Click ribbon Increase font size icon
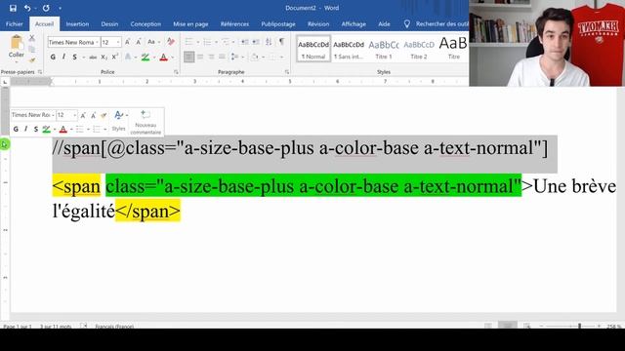The height and width of the screenshot is (351, 625). pos(128,42)
